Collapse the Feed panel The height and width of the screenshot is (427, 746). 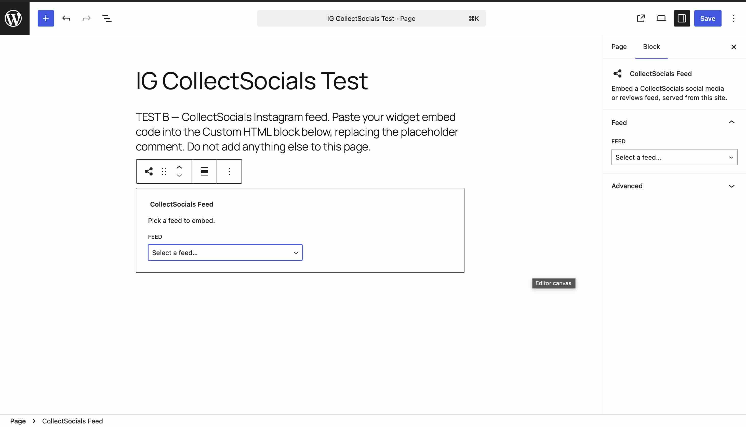click(x=674, y=122)
